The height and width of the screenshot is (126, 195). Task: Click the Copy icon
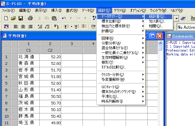[x=47, y=18]
